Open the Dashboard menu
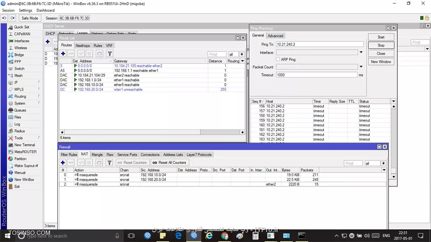This screenshot has width=431, height=242. coord(45,10)
